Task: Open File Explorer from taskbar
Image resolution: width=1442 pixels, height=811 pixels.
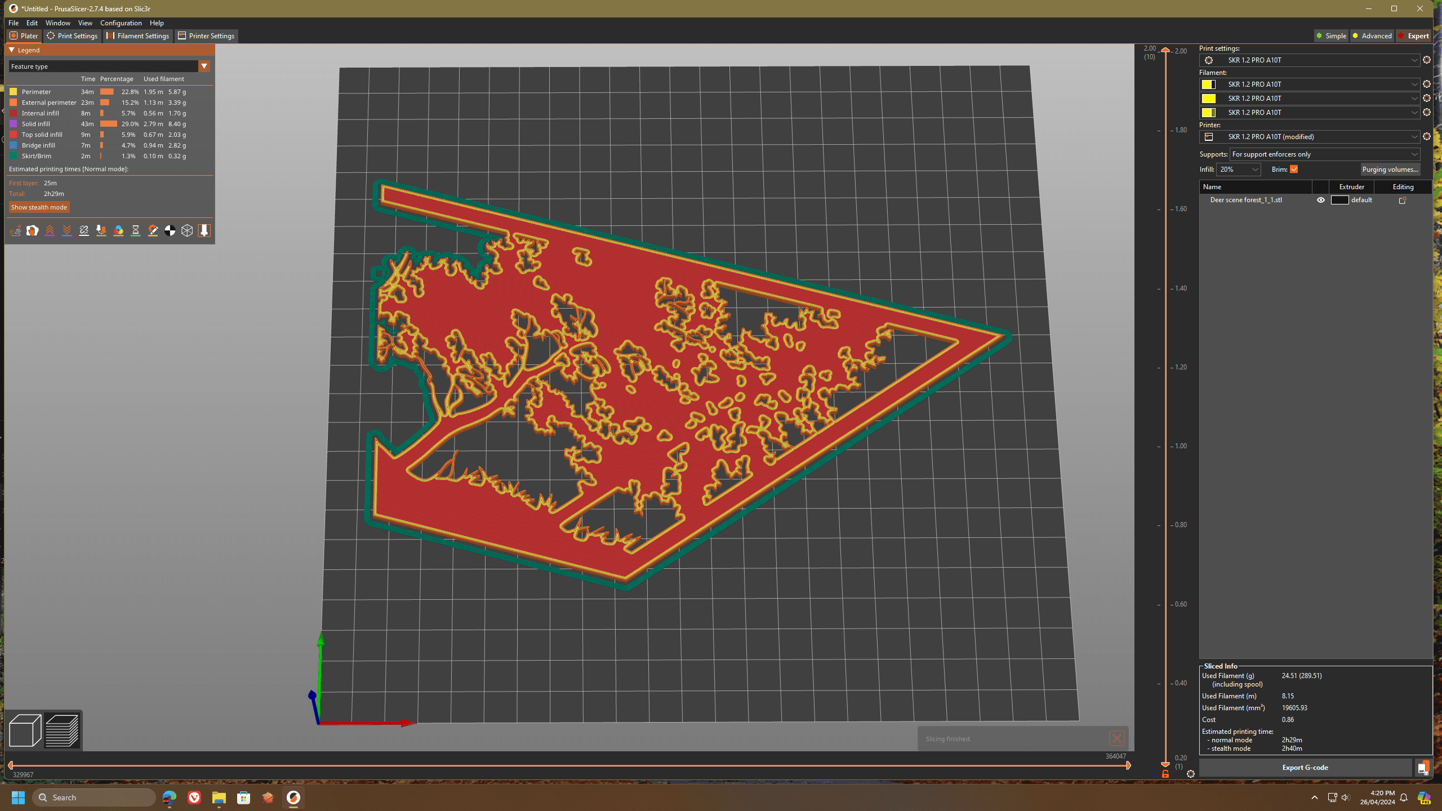Action: coord(219,797)
